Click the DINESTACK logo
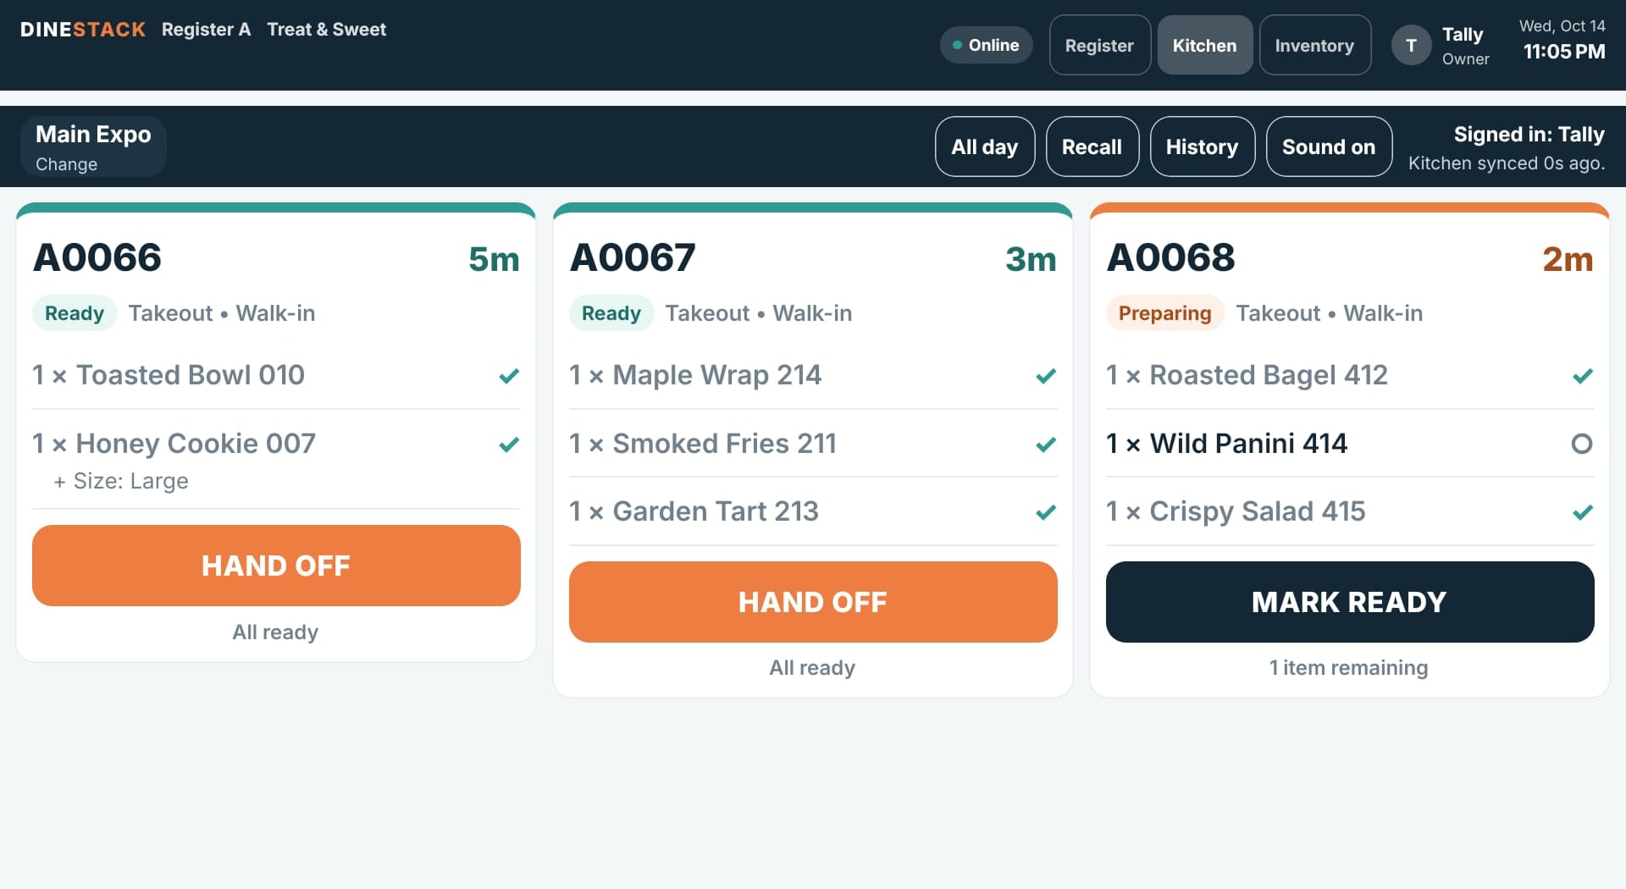This screenshot has width=1626, height=889. point(83,30)
